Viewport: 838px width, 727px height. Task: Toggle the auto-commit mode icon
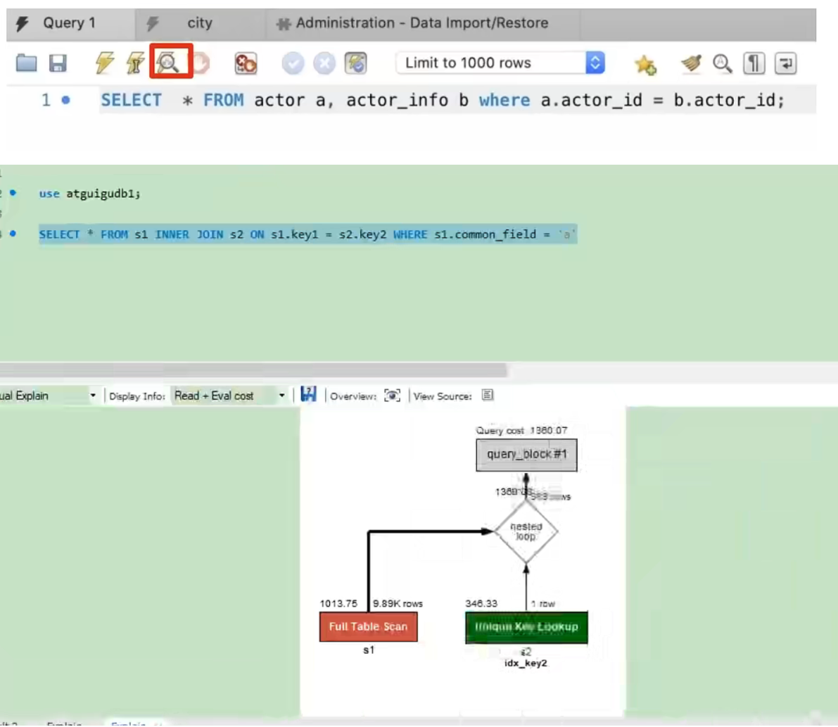[x=356, y=63]
